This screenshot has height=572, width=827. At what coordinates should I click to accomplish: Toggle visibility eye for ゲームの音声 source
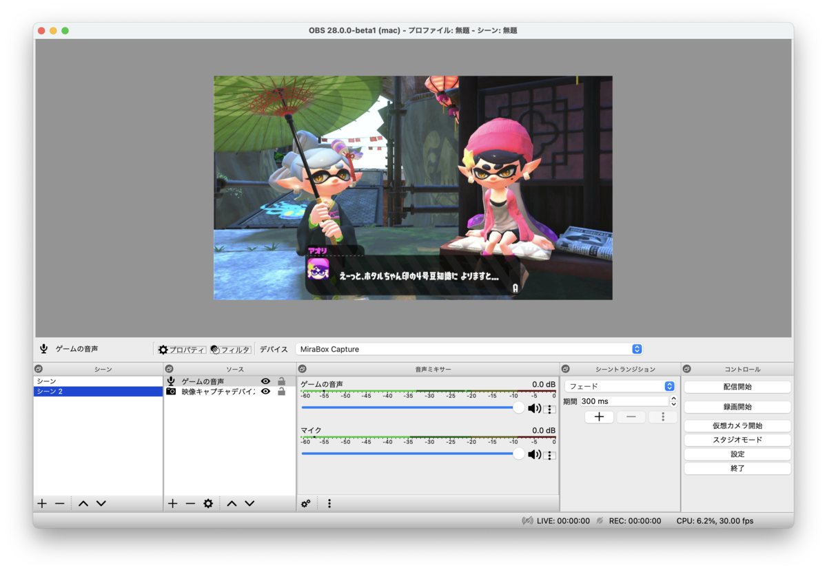tap(265, 381)
